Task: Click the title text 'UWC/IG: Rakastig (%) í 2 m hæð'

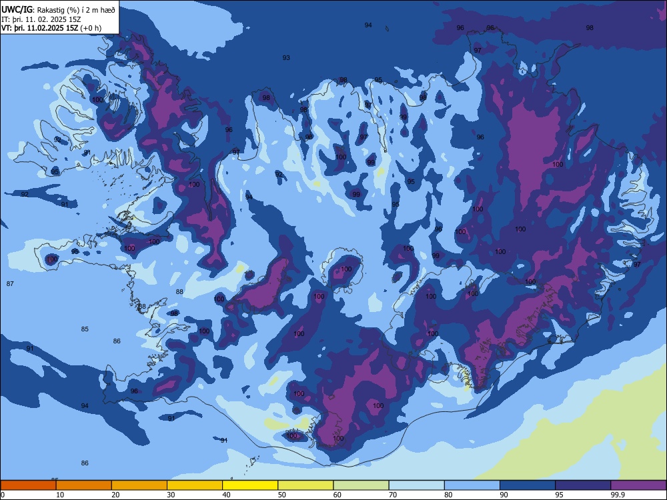Action: pos(58,10)
